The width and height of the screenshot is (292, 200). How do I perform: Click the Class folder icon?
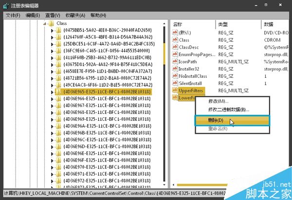coord(51,23)
